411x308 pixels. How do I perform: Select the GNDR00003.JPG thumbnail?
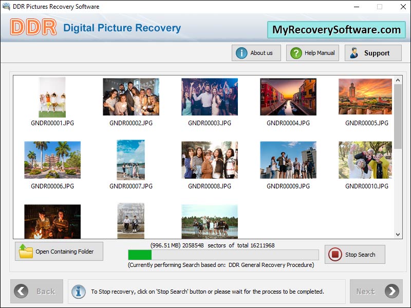(x=209, y=97)
